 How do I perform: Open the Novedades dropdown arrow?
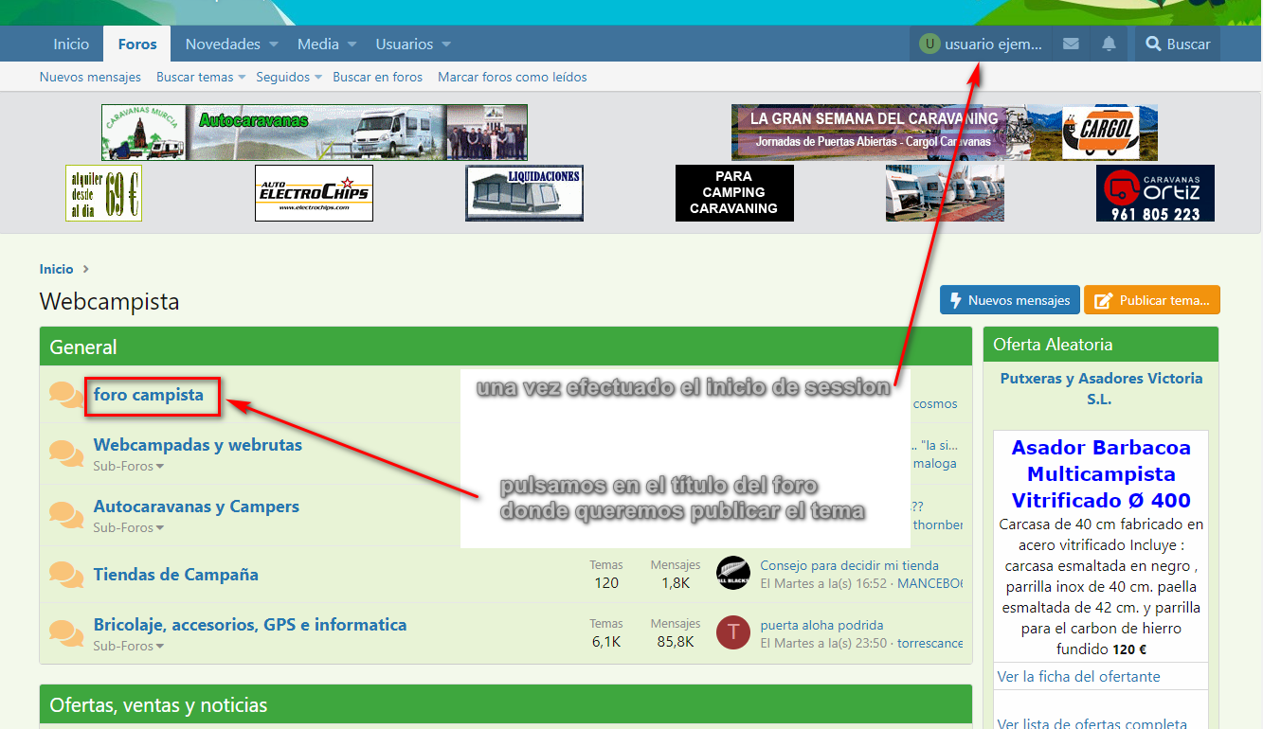[274, 44]
